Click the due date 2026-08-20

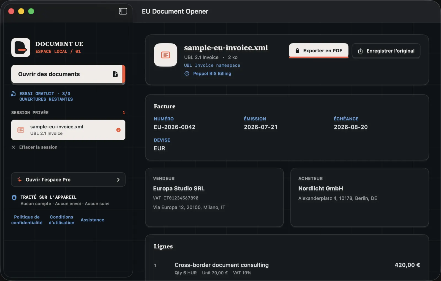351,127
